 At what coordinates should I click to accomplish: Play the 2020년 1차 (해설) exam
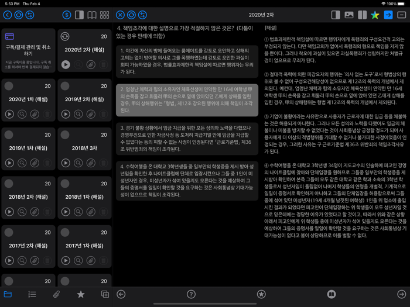9,114
